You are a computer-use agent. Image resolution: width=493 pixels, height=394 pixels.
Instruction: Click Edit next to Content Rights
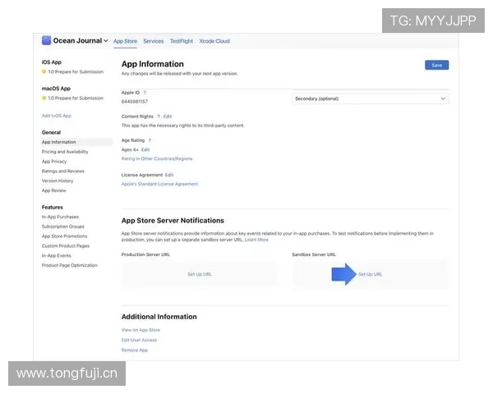tap(168, 117)
